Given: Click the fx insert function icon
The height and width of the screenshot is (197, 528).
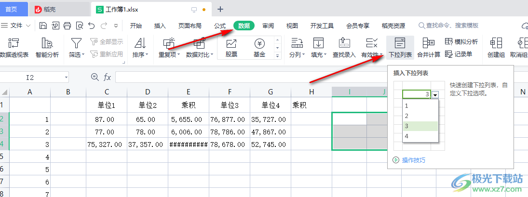Looking at the screenshot, I should [x=107, y=78].
